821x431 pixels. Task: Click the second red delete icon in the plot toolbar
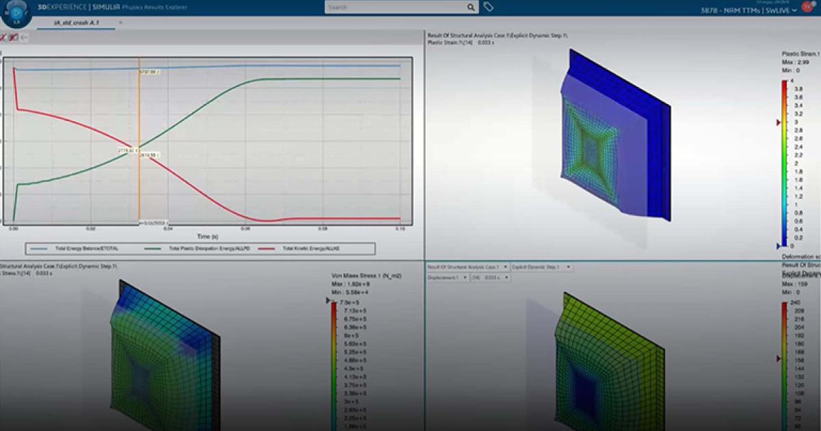click(14, 38)
